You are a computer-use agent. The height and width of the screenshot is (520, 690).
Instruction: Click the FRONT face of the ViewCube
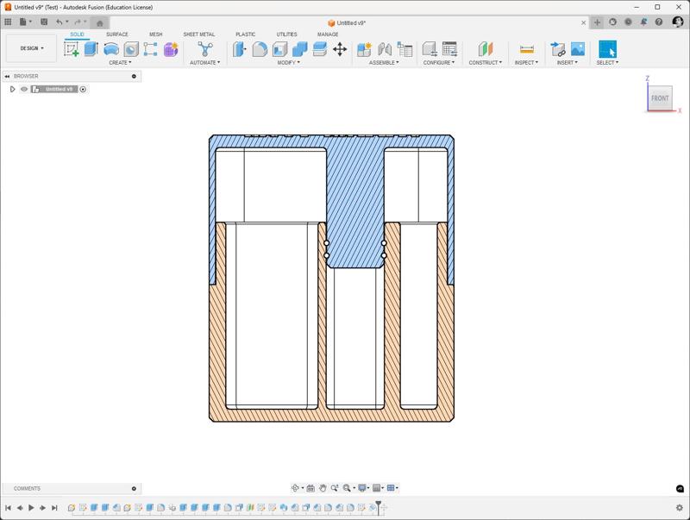tap(660, 98)
